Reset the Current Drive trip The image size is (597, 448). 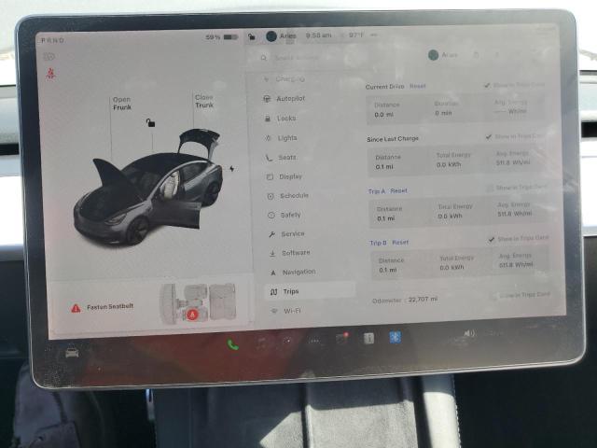click(417, 86)
